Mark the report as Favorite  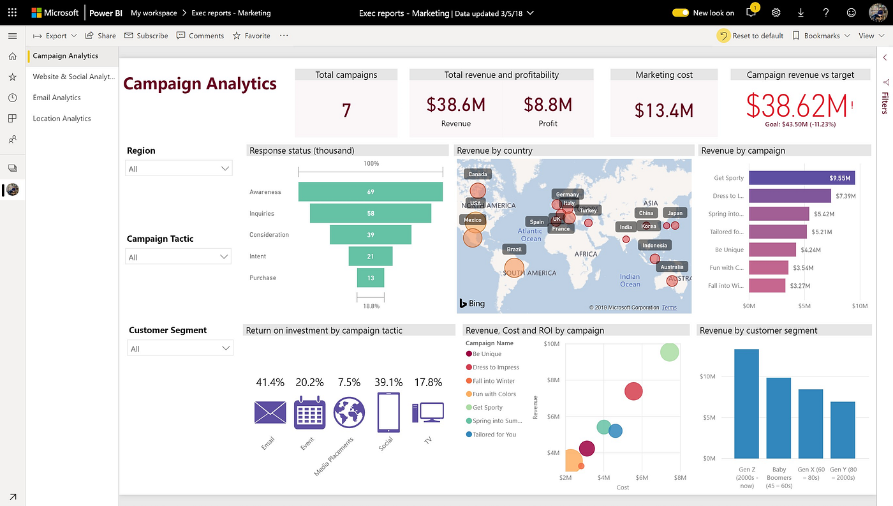pyautogui.click(x=251, y=36)
